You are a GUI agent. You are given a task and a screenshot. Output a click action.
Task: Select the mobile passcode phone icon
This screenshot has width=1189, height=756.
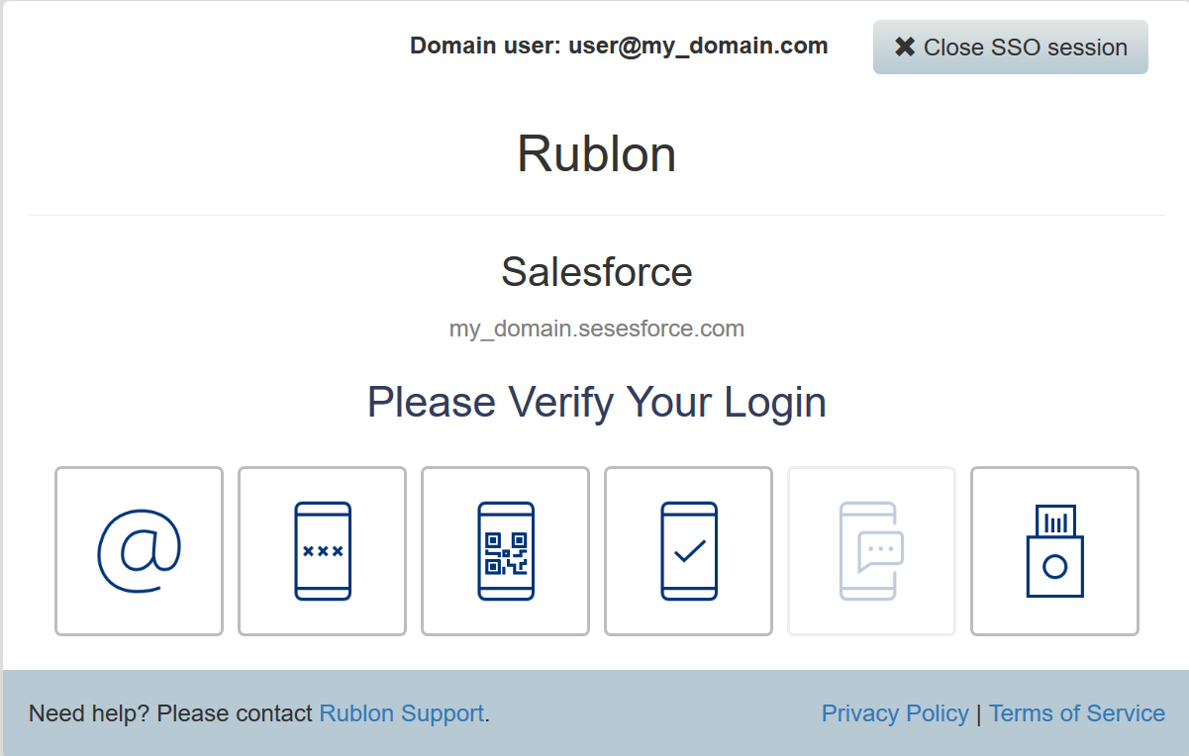click(x=322, y=551)
